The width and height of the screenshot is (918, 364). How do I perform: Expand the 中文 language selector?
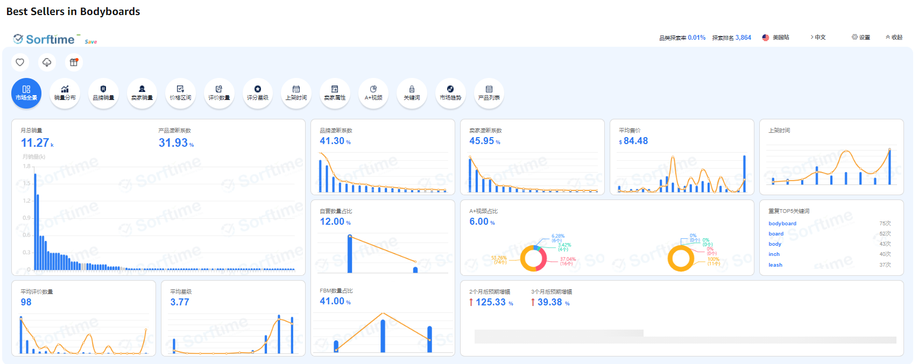coord(818,38)
